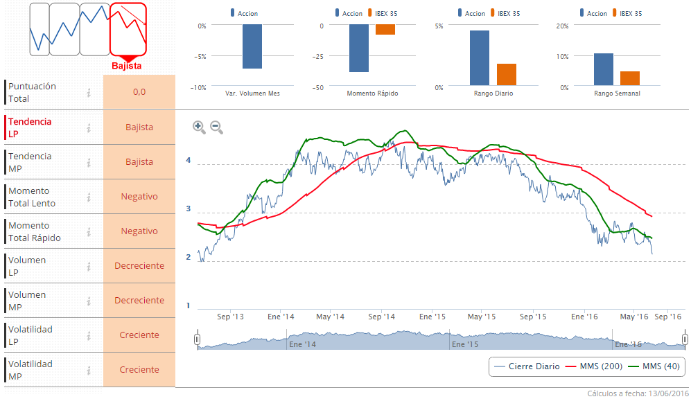Select the Tendencia LP row

pos(89,127)
